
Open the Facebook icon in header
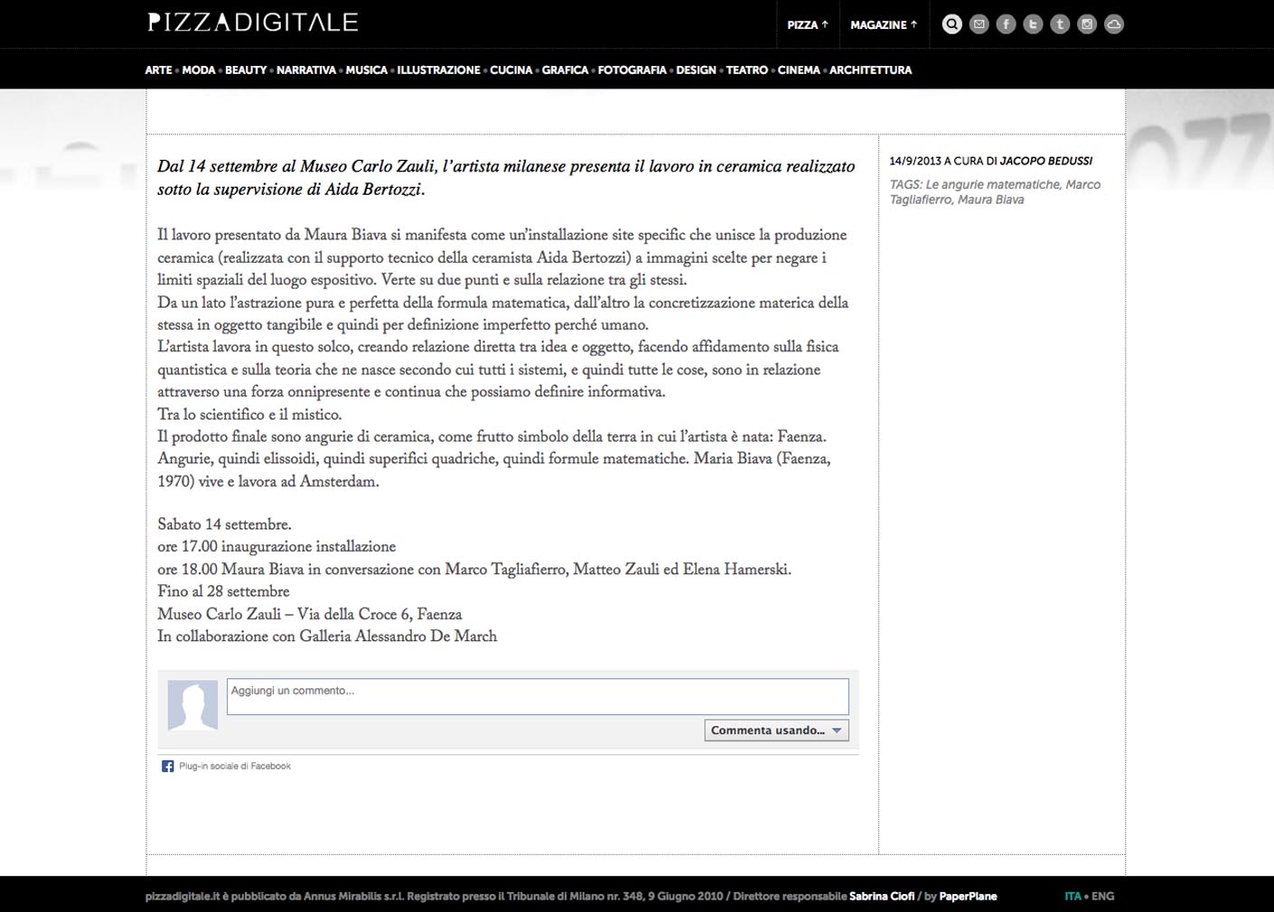pos(1006,24)
